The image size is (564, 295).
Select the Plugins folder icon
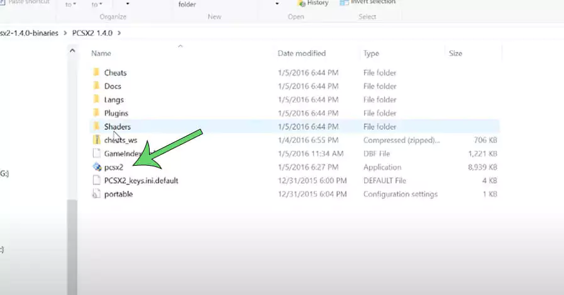[x=96, y=113]
